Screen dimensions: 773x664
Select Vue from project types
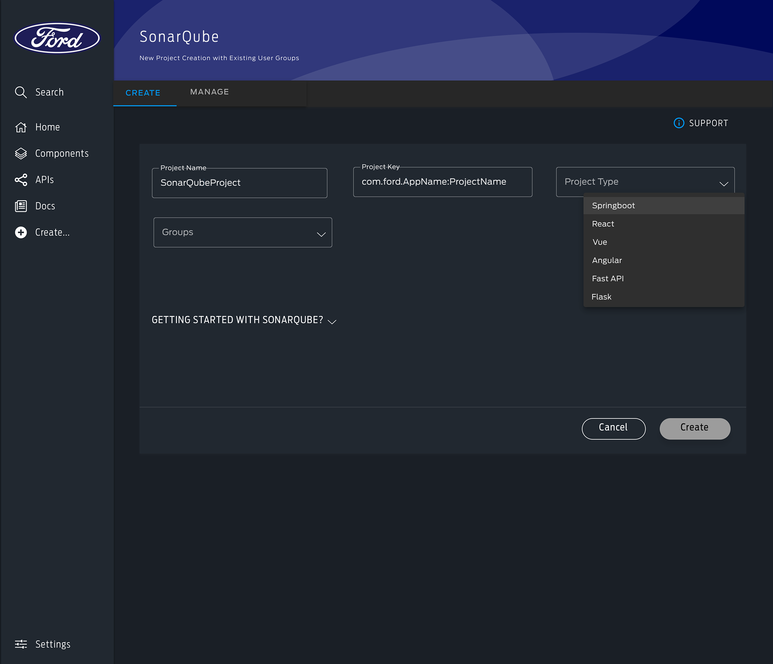663,242
